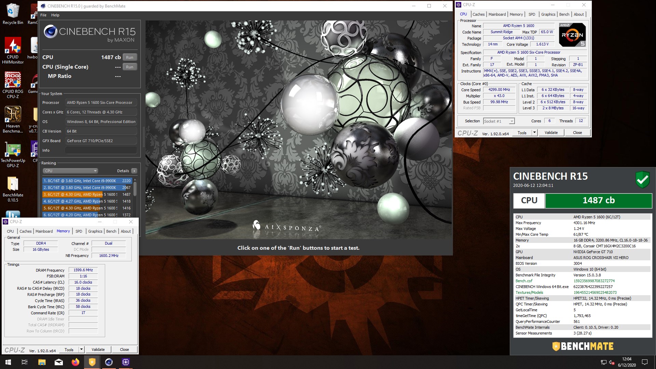
Task: Select ranking entry with score 1372
Action: [x=87, y=215]
